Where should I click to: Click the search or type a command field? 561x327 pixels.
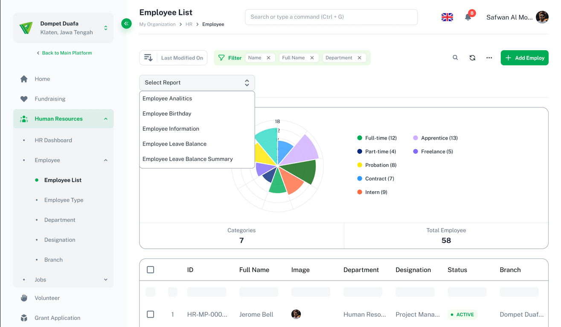pyautogui.click(x=331, y=17)
